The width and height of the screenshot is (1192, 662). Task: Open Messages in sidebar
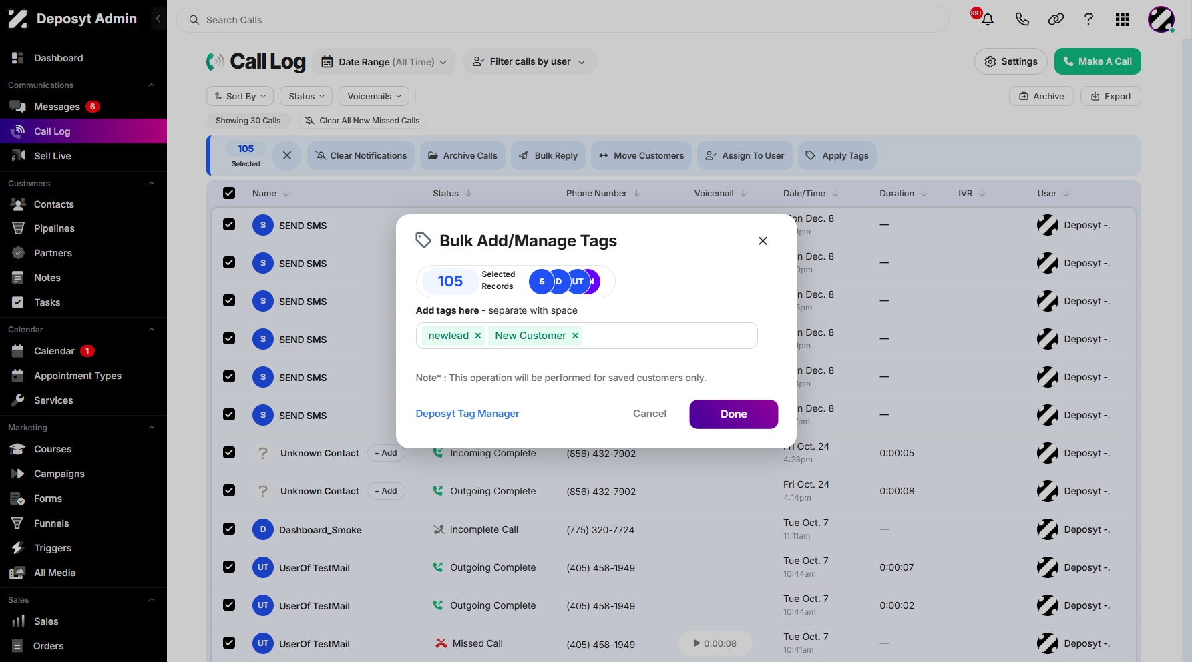[x=57, y=107]
